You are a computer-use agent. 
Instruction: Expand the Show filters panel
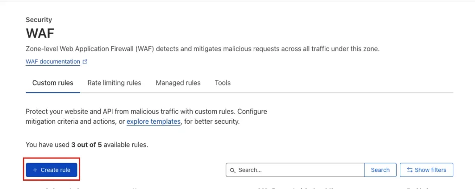[x=426, y=170]
